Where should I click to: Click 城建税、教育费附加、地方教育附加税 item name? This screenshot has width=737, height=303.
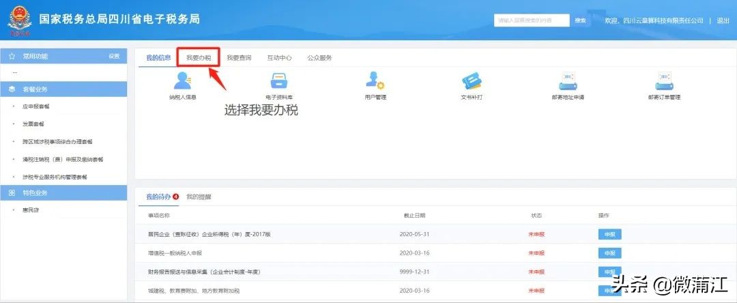click(x=194, y=291)
